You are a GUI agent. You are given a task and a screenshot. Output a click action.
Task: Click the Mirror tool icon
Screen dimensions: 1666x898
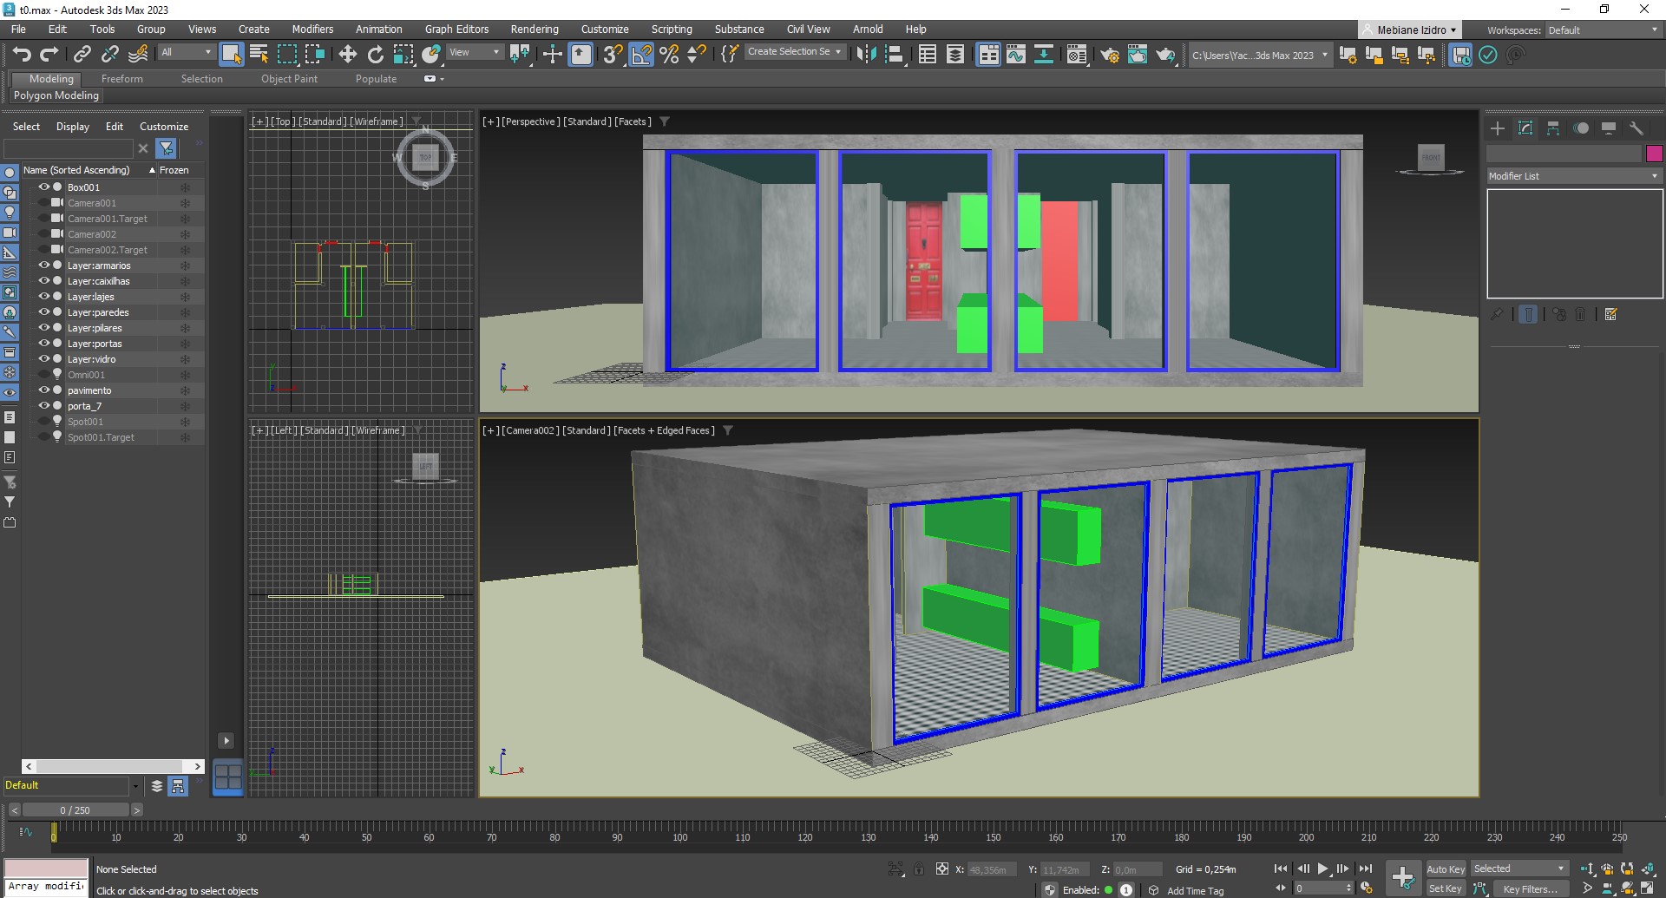click(866, 55)
